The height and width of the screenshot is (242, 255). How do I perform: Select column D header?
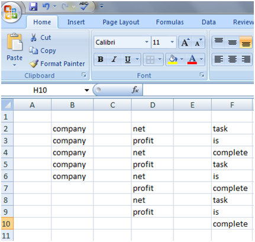point(153,105)
